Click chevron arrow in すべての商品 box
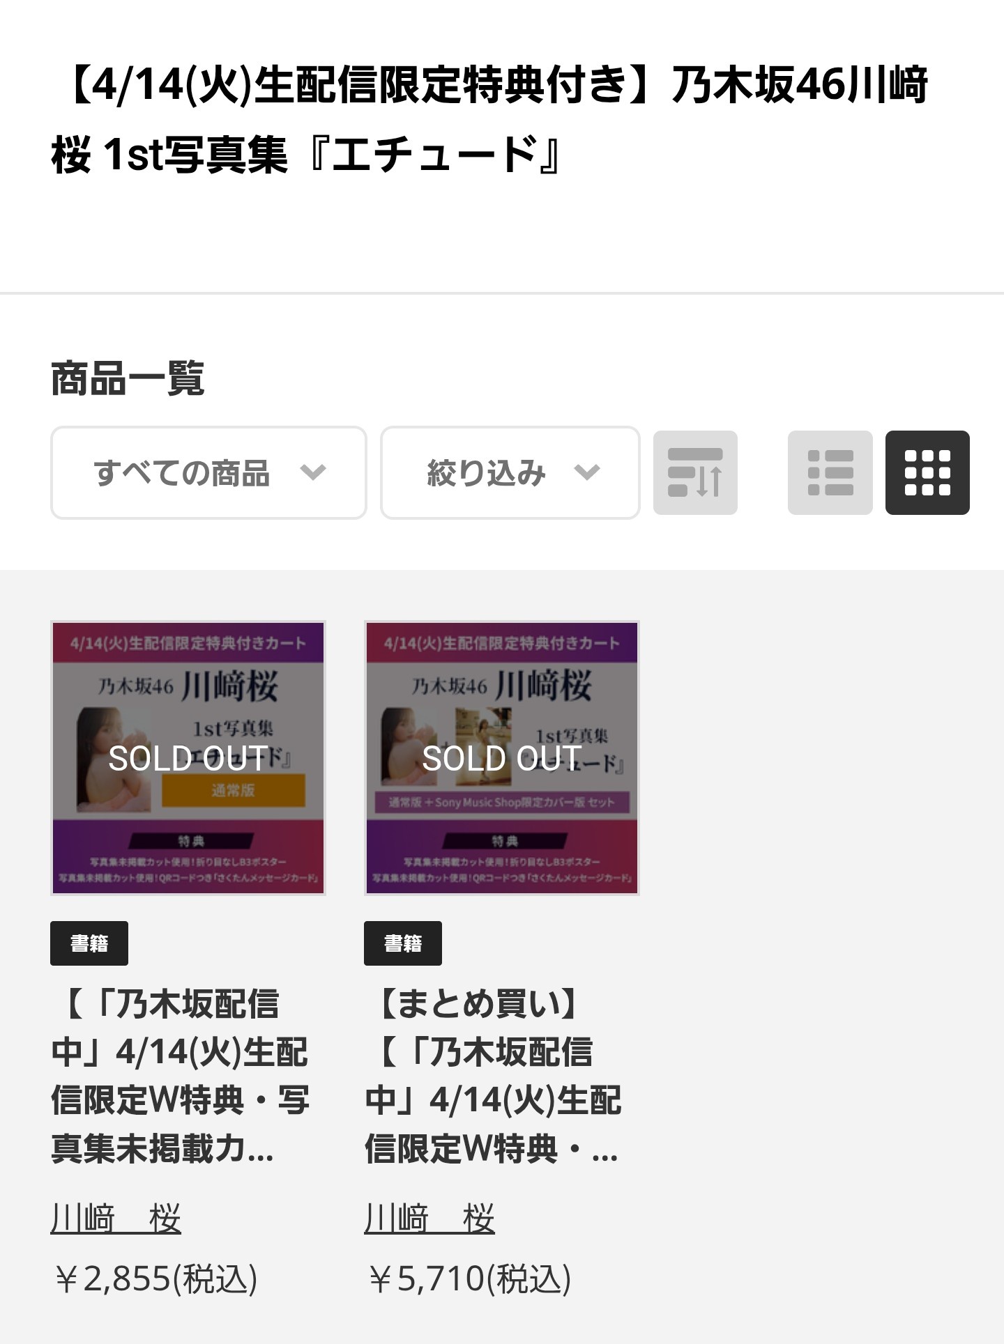The width and height of the screenshot is (1004, 1344). pyautogui.click(x=313, y=472)
